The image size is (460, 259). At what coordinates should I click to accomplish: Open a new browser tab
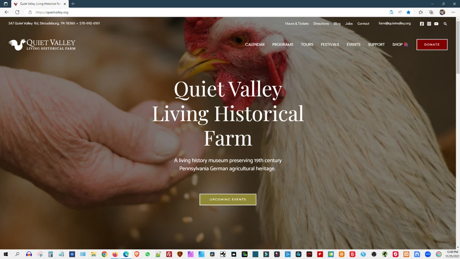(73, 4)
